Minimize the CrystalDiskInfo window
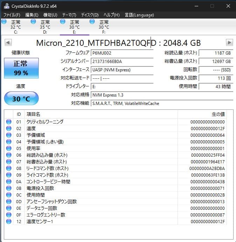 (x=196, y=6)
